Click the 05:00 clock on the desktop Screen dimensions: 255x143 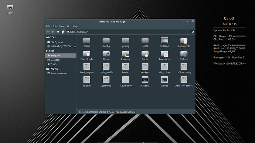pos(229,18)
